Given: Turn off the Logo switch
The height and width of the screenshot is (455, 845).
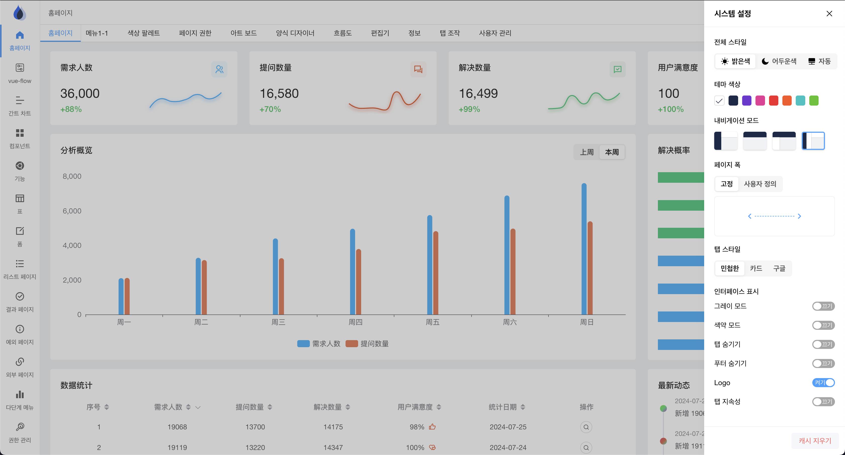Looking at the screenshot, I should pos(823,383).
